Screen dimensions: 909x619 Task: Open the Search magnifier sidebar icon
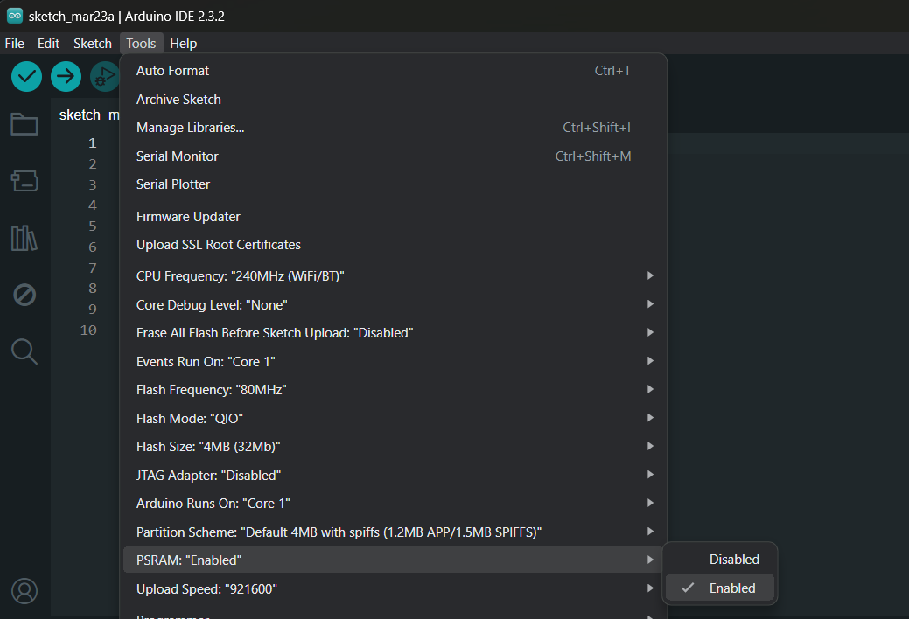pyautogui.click(x=24, y=351)
